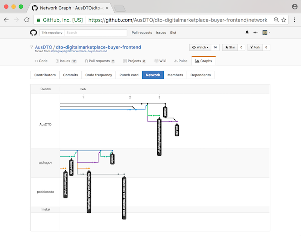Click the fork icon beside repository name
The height and width of the screenshot is (236, 301).
32,47
